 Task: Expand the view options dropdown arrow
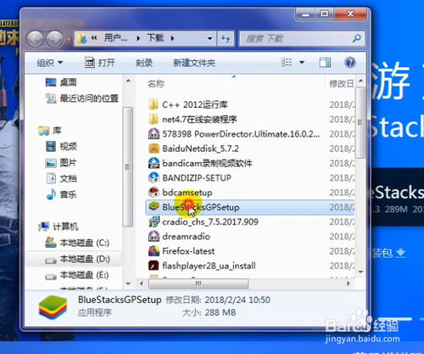[x=302, y=62]
